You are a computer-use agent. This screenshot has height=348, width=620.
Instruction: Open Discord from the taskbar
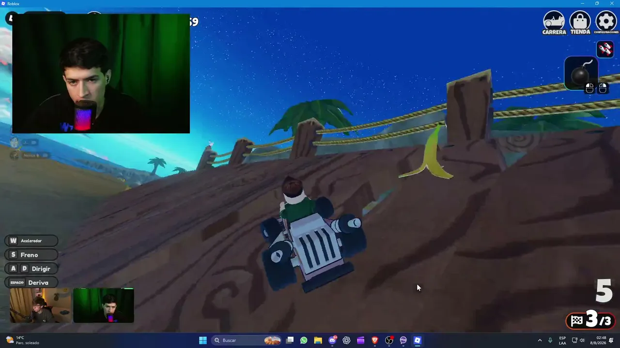[332, 340]
